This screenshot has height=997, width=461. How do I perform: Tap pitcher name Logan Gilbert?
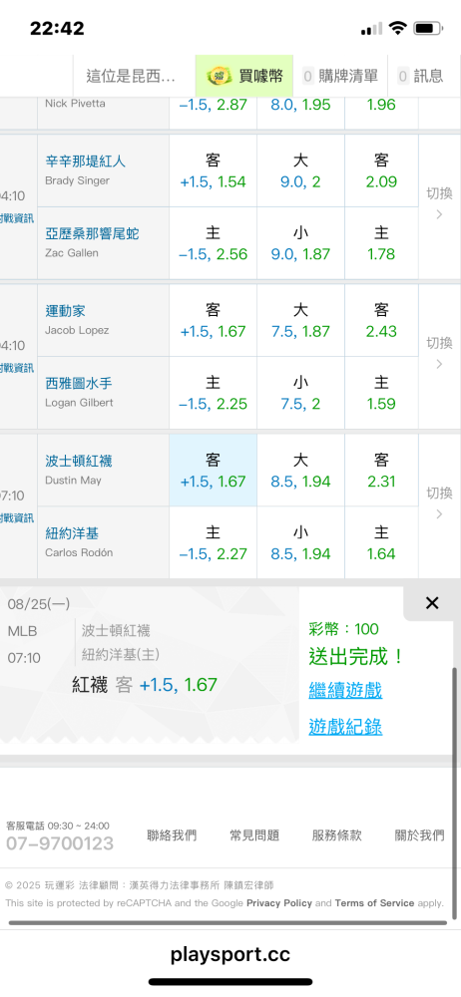(x=79, y=403)
